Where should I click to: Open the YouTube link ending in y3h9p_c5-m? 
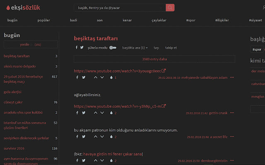[x=120, y=106]
